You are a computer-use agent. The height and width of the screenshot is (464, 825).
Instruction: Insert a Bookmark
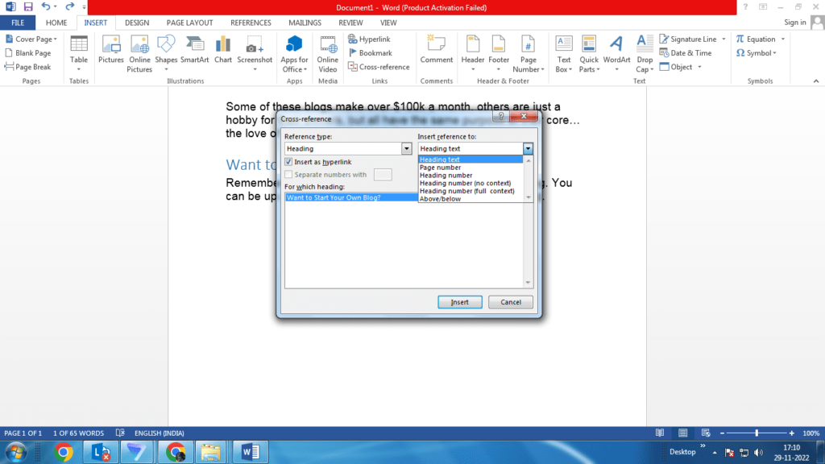click(x=373, y=52)
